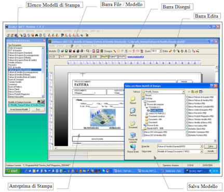224x192 pixels.
Task: Open the Acquisti menu in main window
Action: click(39, 31)
